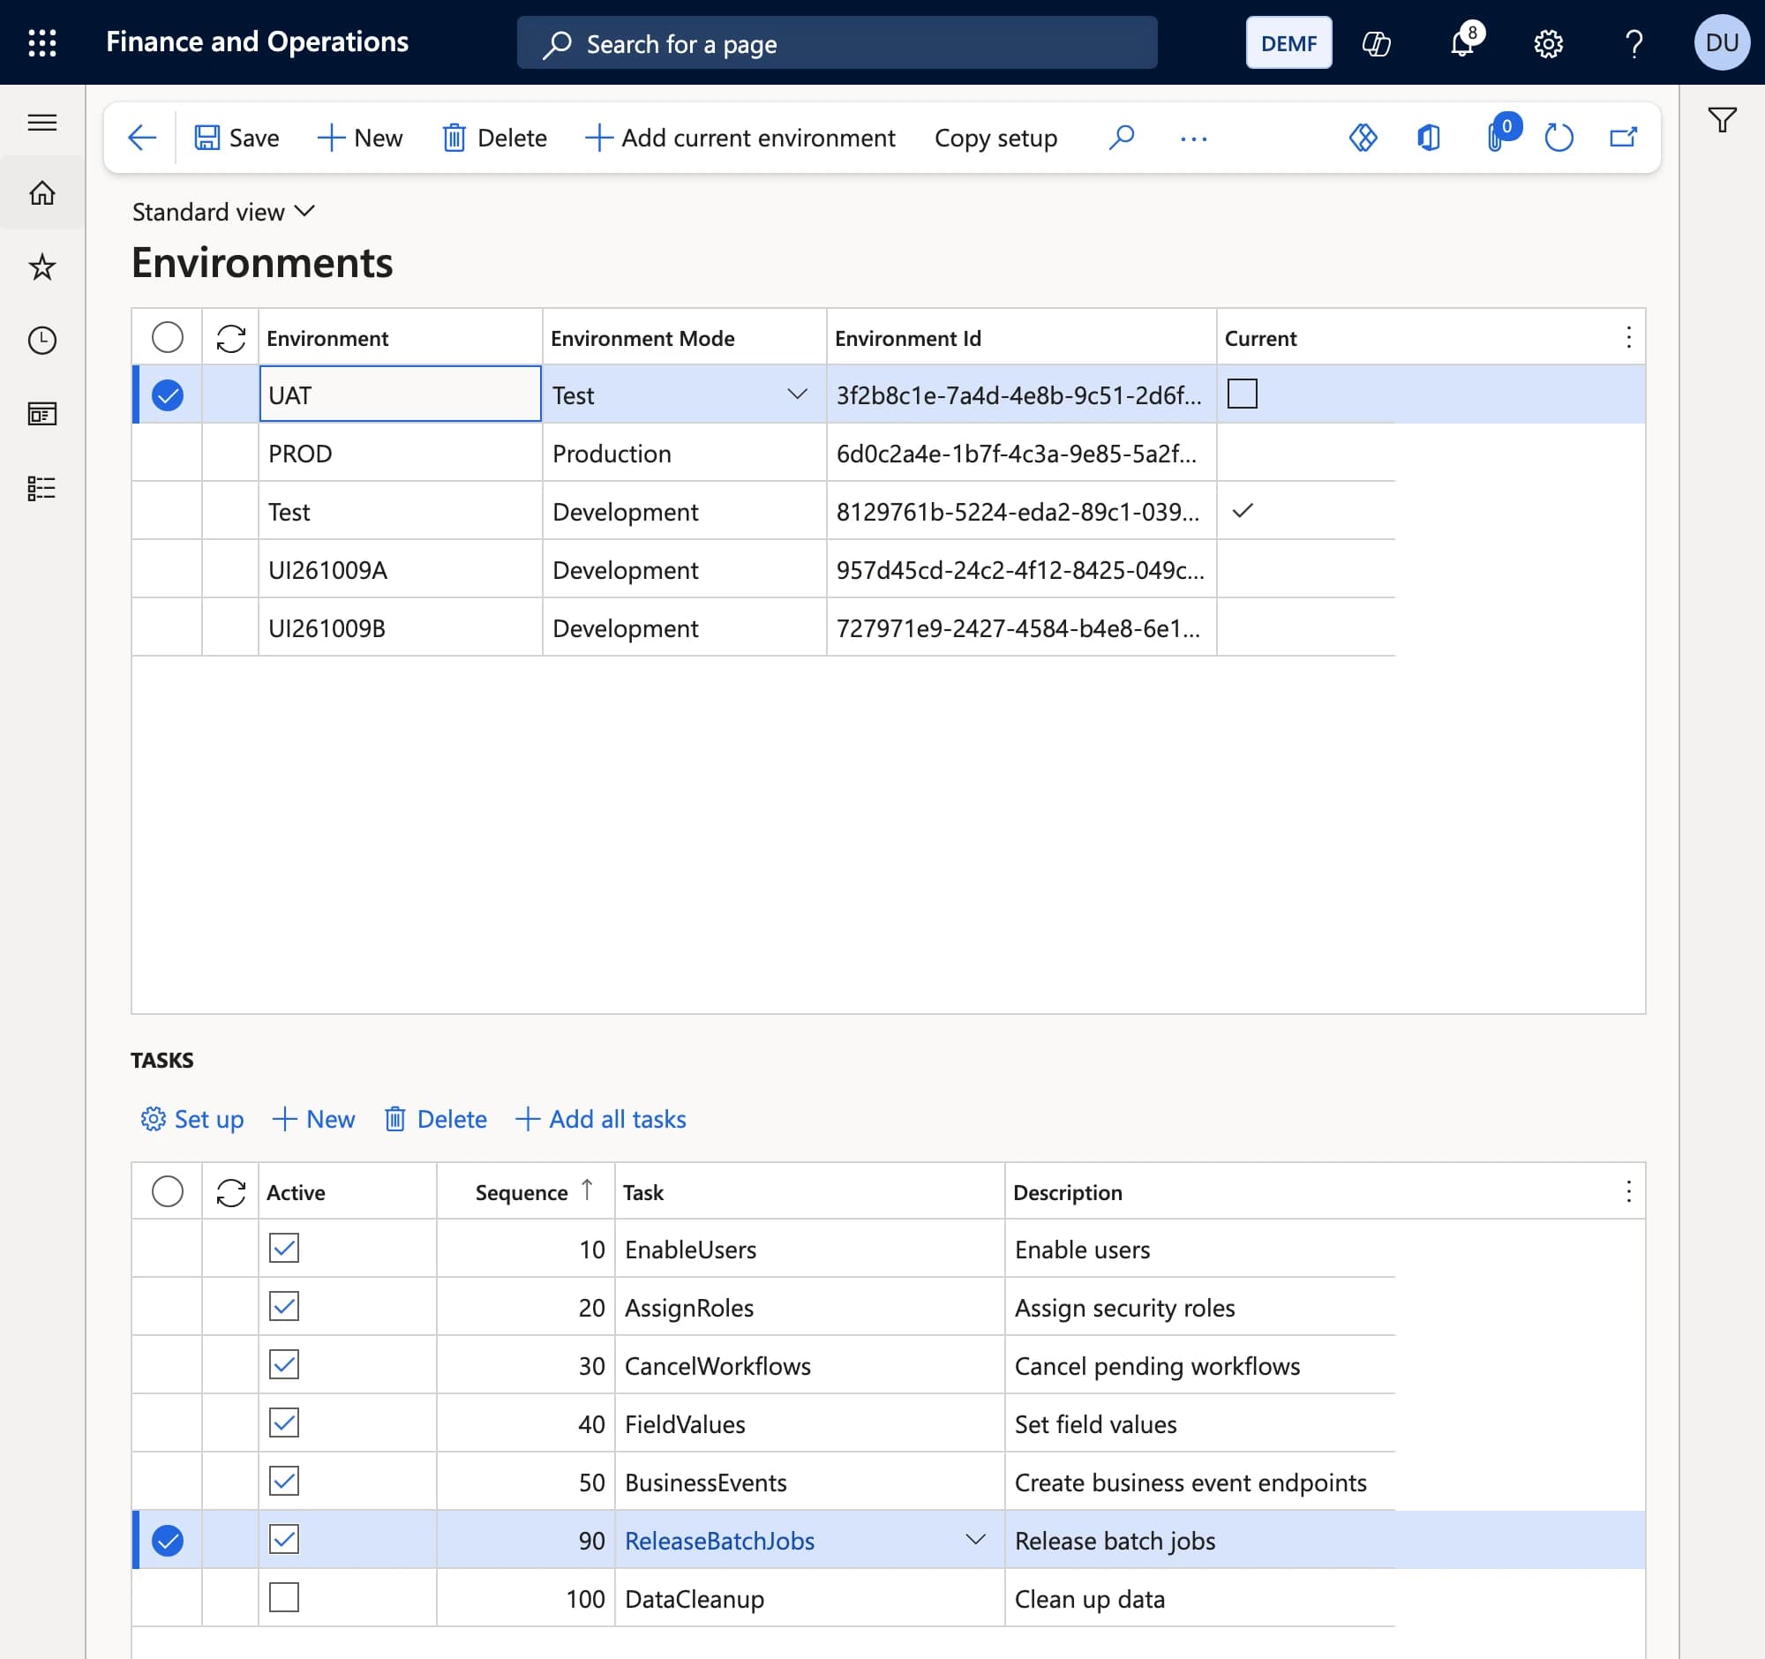The width and height of the screenshot is (1765, 1659).
Task: Expand the Standard view dropdown
Action: pos(224,211)
